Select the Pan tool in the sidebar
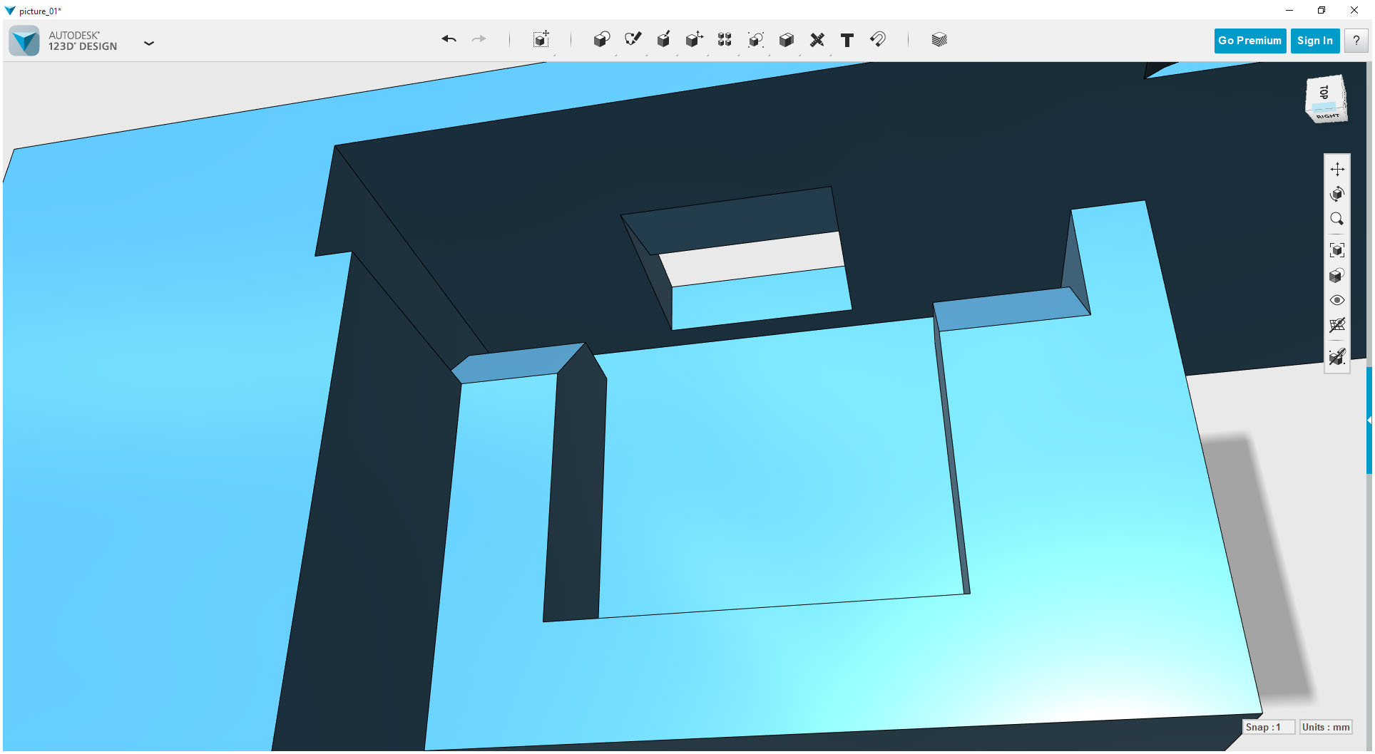 [1338, 169]
